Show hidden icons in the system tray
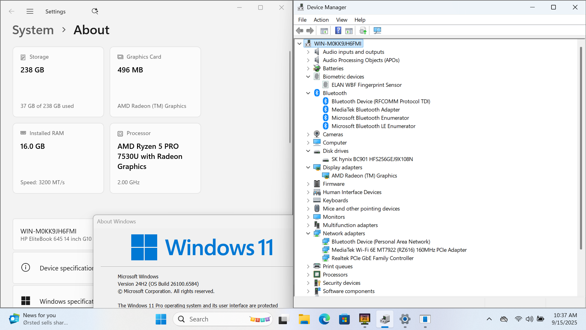 coord(489,319)
